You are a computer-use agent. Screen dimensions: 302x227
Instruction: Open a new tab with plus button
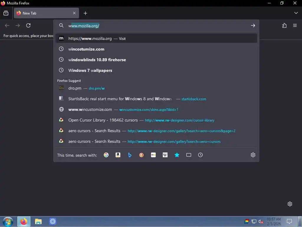click(x=85, y=13)
